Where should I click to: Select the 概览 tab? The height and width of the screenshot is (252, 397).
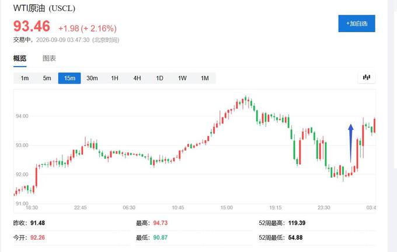(x=20, y=58)
